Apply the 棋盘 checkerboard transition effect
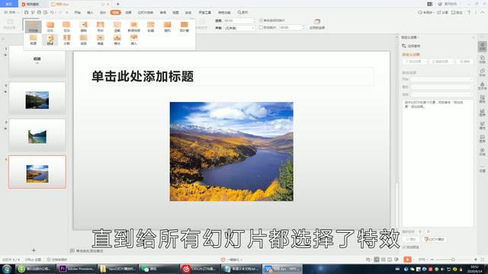This screenshot has width=488, height=274. (100, 40)
